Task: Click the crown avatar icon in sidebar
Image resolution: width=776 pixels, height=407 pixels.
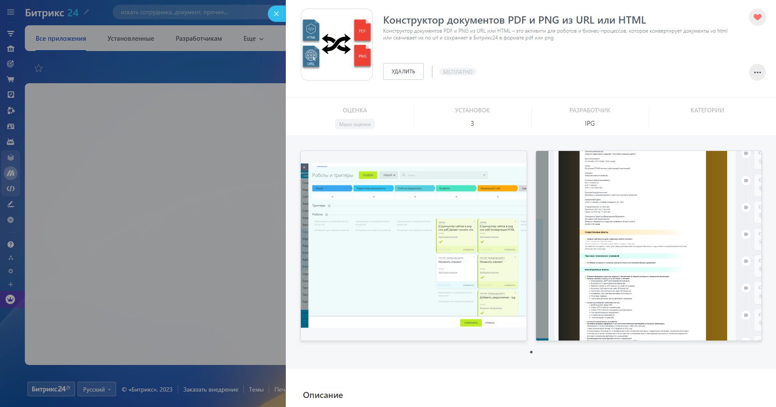Action: [10, 299]
